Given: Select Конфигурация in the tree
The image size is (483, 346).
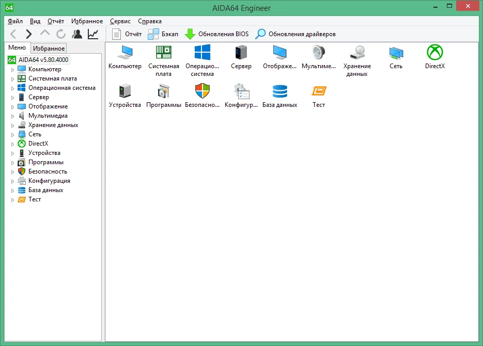Looking at the screenshot, I should [x=49, y=181].
